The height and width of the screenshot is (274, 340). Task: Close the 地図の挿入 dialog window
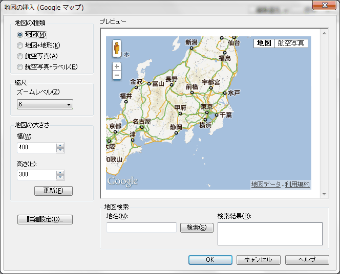[325, 5]
